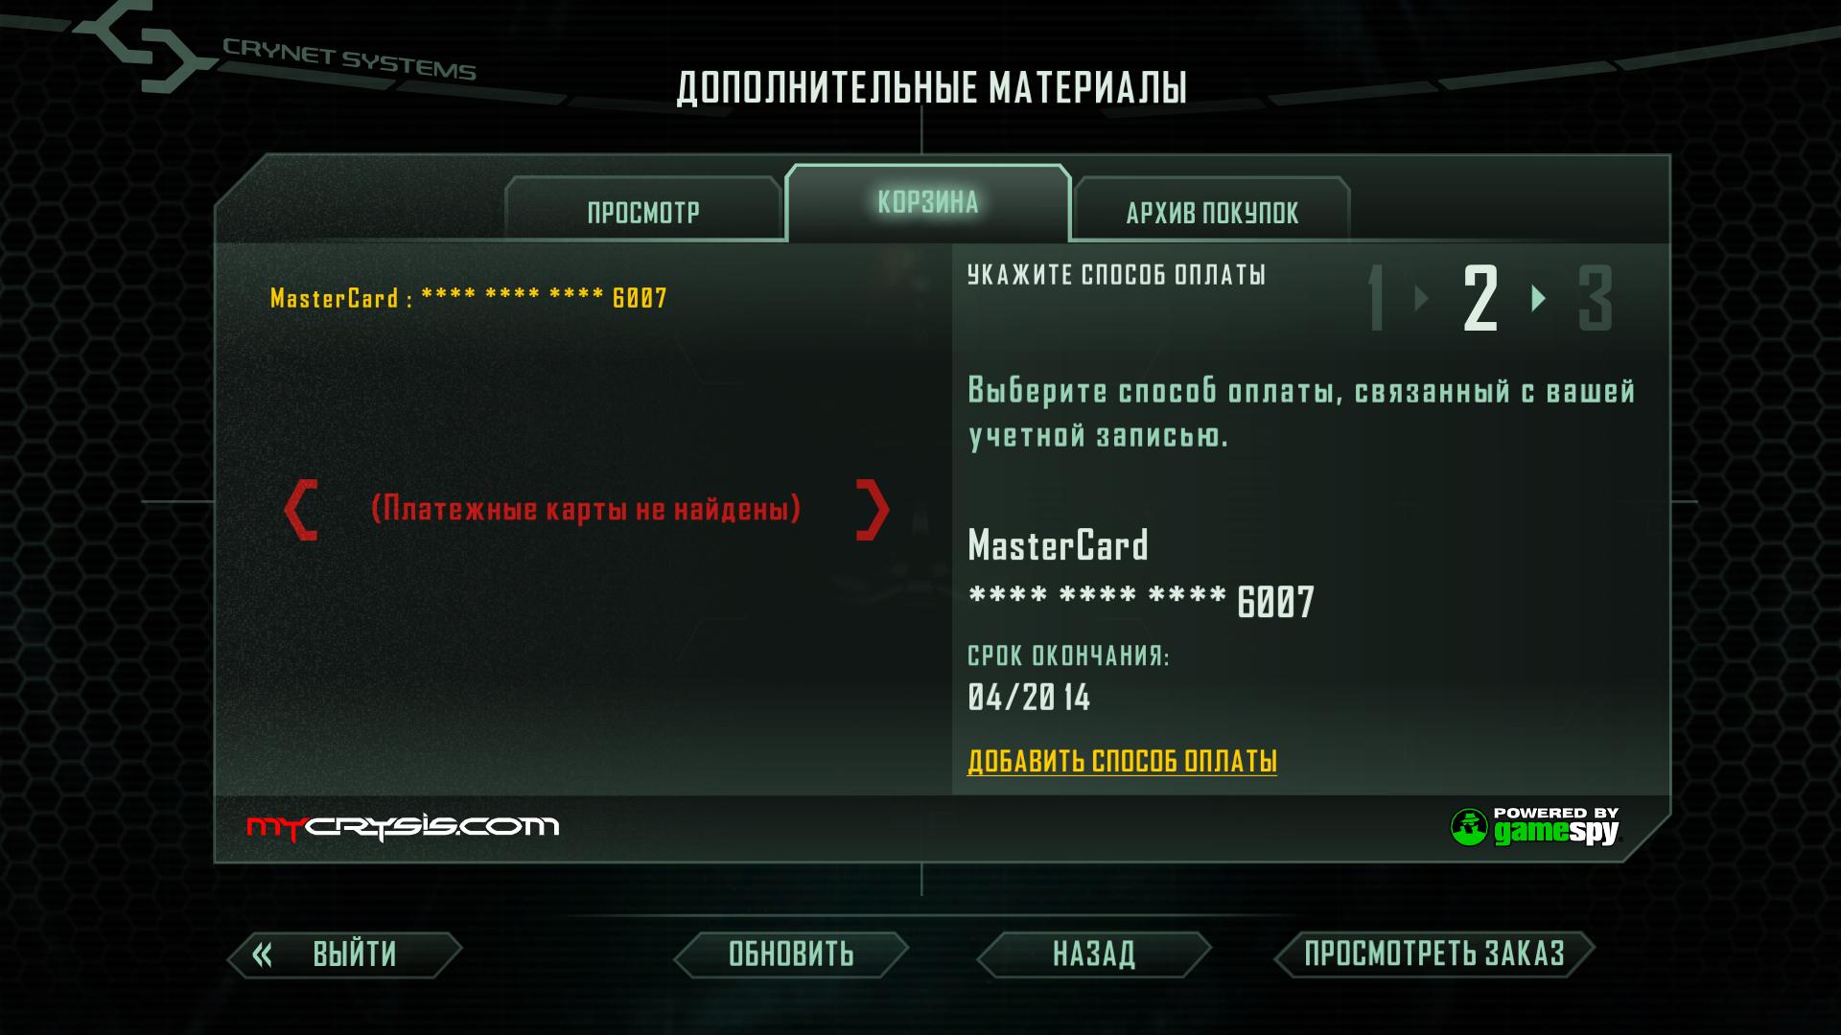Select the yellow MasterCard 6007 entry
1841x1035 pixels.
[x=469, y=298]
